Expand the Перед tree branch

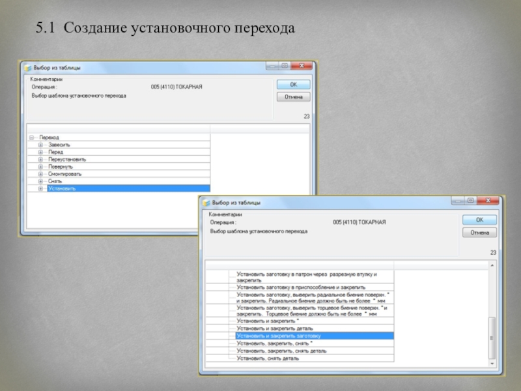pos(40,152)
